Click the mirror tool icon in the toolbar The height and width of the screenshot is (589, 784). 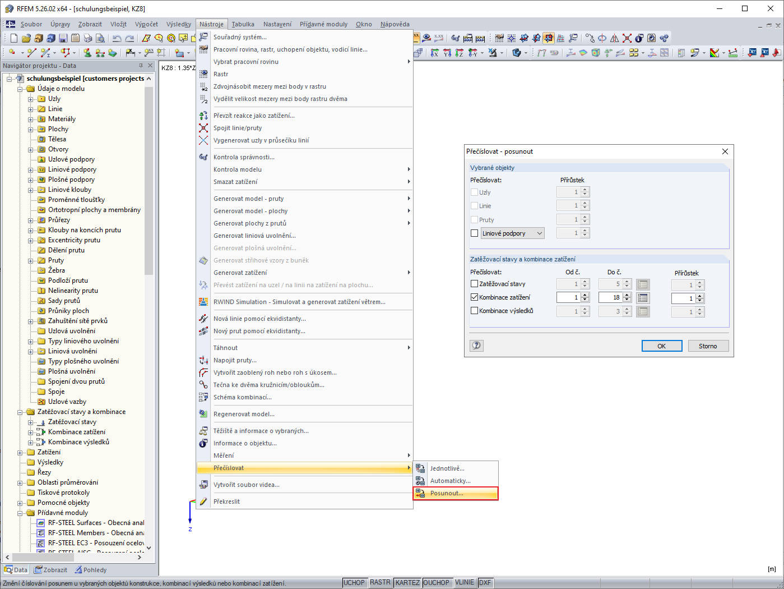point(615,38)
